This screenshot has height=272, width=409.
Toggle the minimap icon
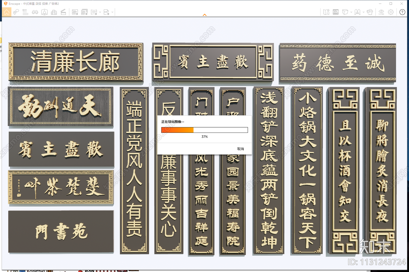point(326,12)
